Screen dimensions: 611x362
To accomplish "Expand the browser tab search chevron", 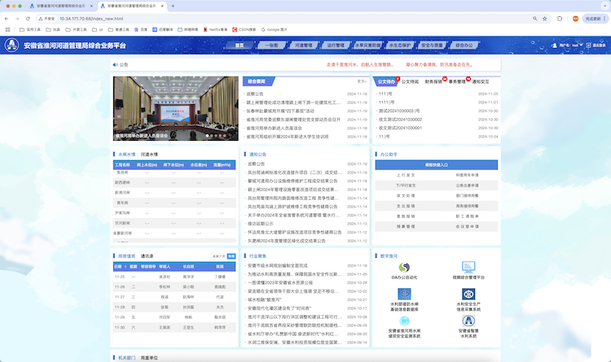I will coord(604,6).
